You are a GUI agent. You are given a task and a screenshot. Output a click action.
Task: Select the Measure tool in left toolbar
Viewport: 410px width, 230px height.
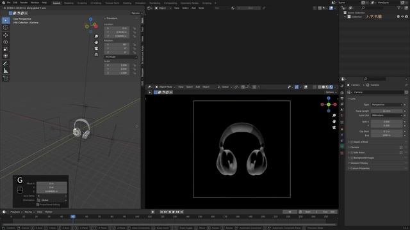pyautogui.click(x=6, y=71)
